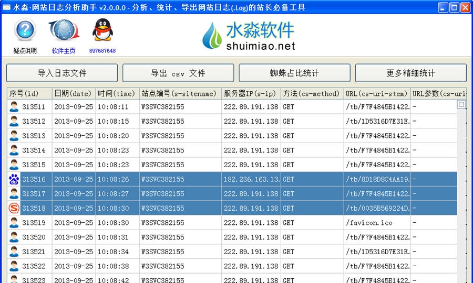Sort by 序号(id) column header

[29, 93]
